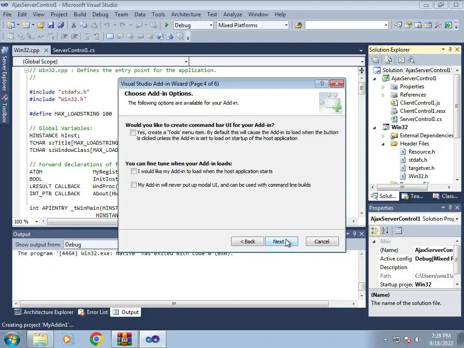Image resolution: width=464 pixels, height=348 pixels.
Task: Click the Save floppy disk icon
Action: pos(51,25)
